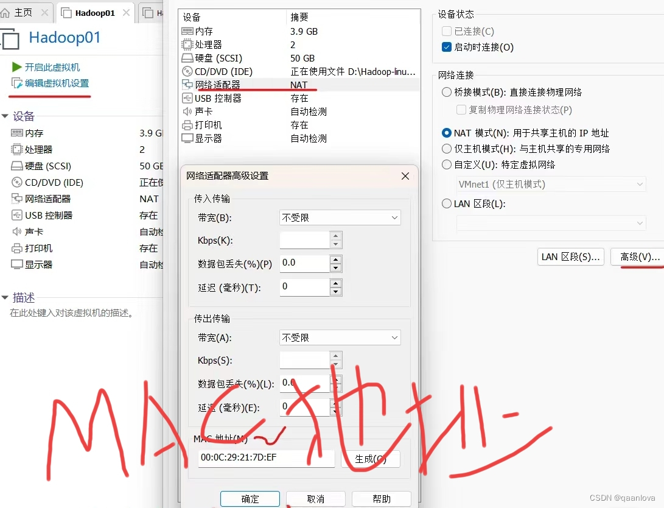The image size is (664, 508).
Task: Select 声卡 speaker icon in left device panel
Action: click(x=17, y=231)
